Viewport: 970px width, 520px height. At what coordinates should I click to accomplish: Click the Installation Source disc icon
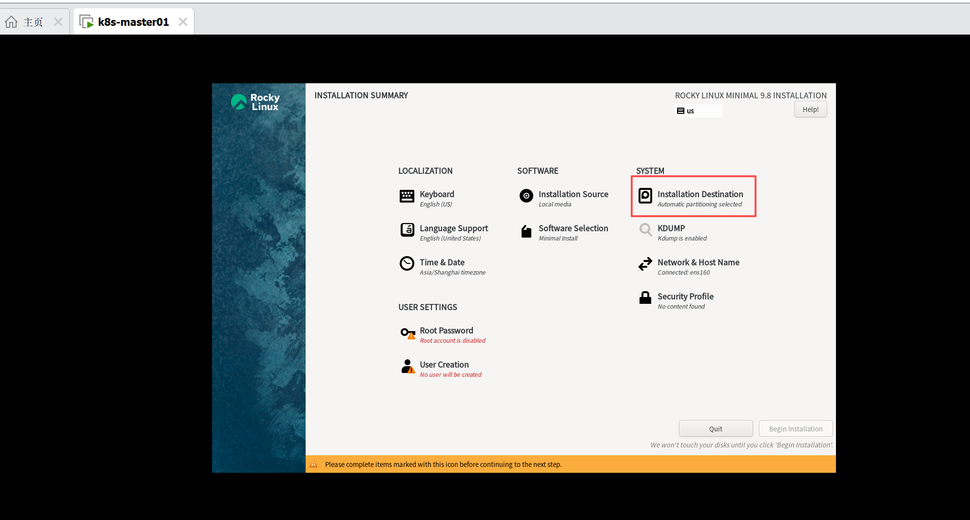click(526, 196)
